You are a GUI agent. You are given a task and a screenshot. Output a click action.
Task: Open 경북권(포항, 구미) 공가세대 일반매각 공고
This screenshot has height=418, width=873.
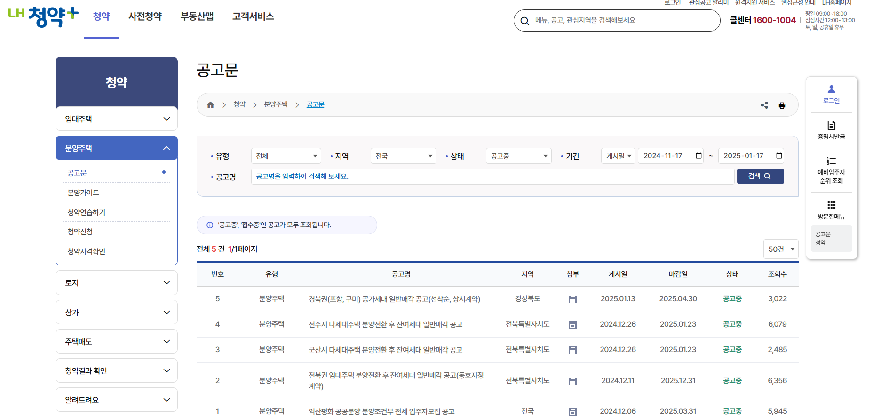pos(394,299)
